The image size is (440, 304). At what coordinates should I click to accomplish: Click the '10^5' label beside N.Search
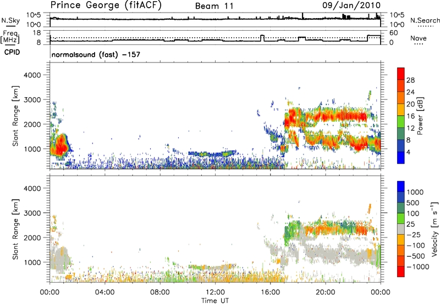(397, 15)
